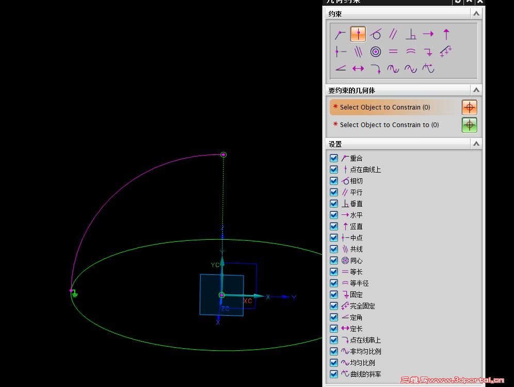
Task: Click the green Select Object to Constrain to icon
Action: tap(470, 125)
